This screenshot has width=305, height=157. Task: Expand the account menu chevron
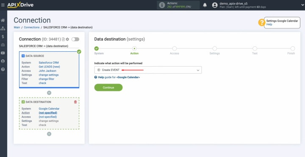pos(302,5)
